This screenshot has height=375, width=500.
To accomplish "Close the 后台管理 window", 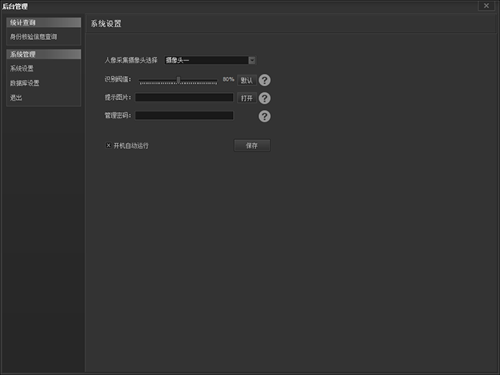I will click(x=485, y=5).
